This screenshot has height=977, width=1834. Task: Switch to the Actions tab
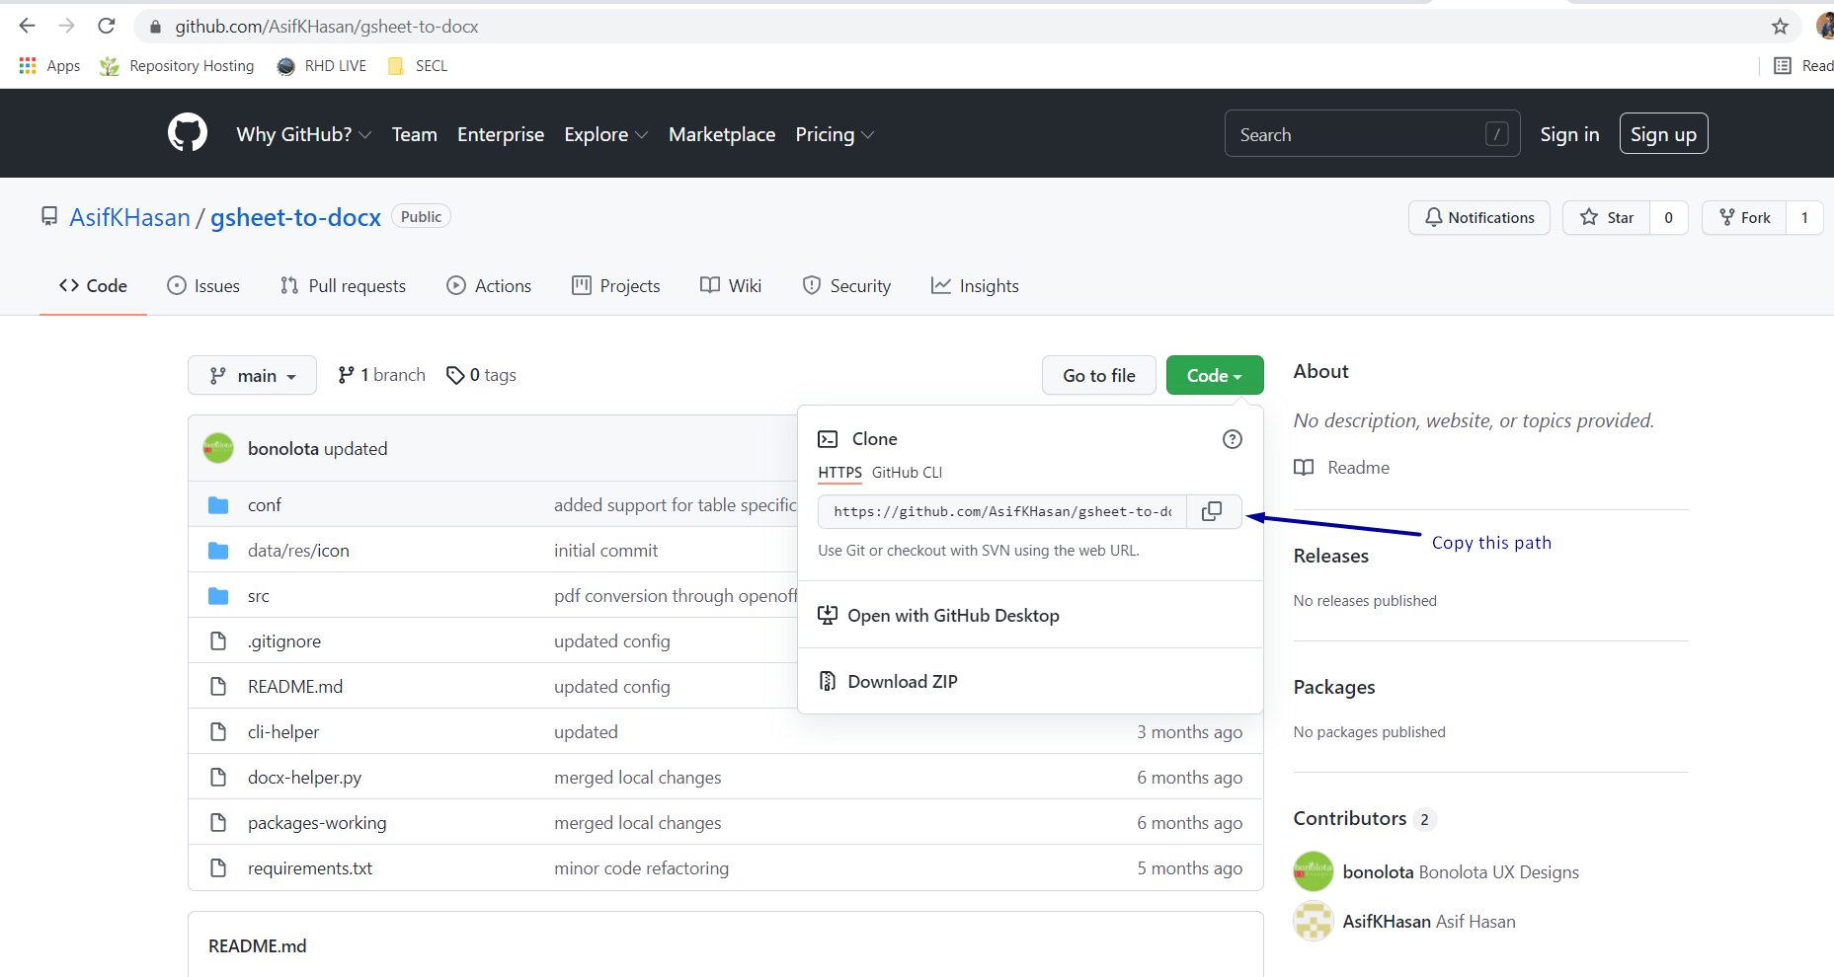coord(489,286)
